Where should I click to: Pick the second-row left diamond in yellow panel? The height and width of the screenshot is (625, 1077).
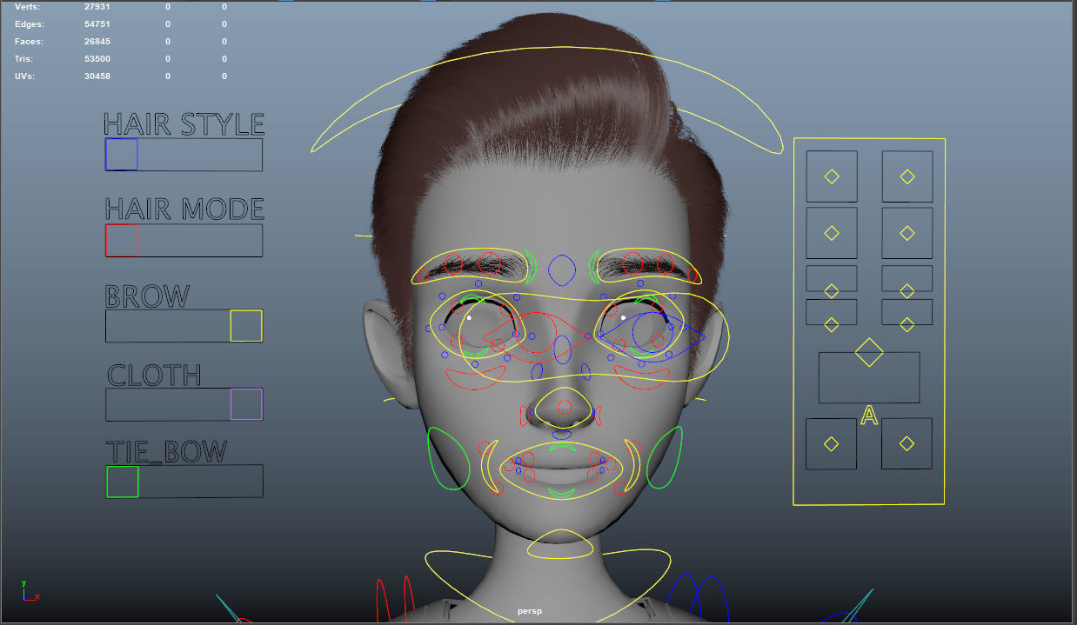pos(832,233)
